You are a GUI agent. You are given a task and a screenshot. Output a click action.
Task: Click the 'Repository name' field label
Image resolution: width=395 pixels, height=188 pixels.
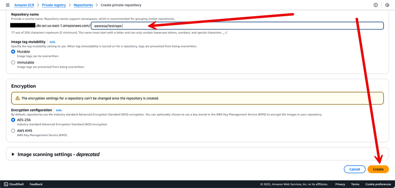point(25,15)
